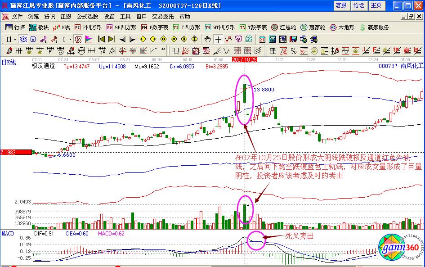Click the 客服 button in title bar
Viewport: 425px width, 267px height.
[341, 5]
